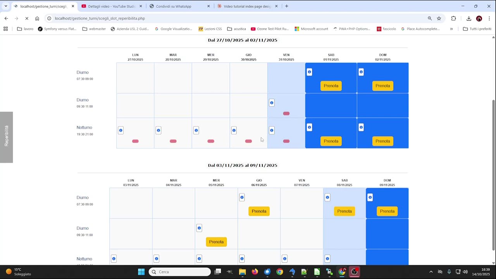Stop loading the page
Screen dimensions: 496x279
click(x=27, y=18)
